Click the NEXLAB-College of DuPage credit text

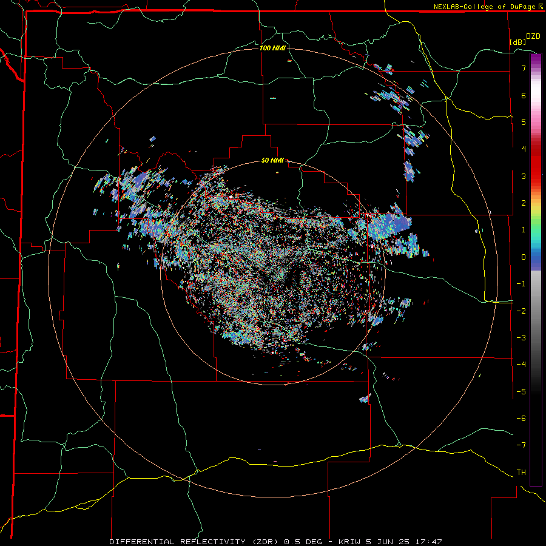(485, 7)
